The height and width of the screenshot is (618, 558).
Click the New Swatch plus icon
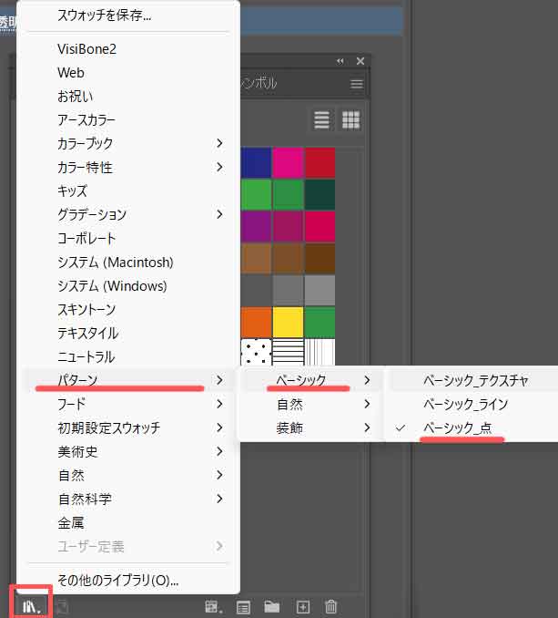coord(302,607)
